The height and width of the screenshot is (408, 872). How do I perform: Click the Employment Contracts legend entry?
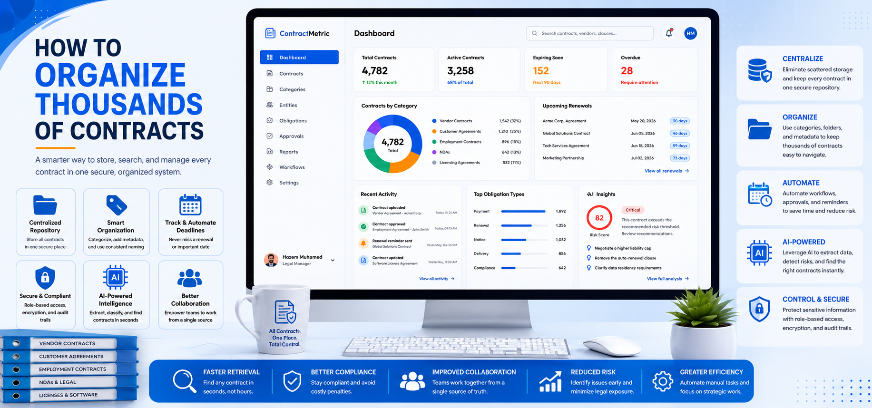coord(476,142)
